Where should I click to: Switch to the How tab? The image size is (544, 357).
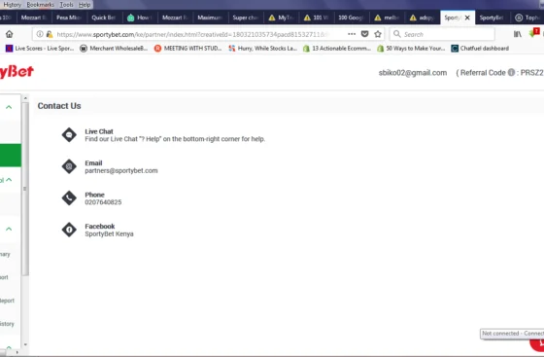pyautogui.click(x=140, y=18)
